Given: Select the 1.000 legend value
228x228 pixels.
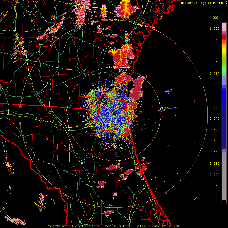Looking at the screenshot, I should point(215,28).
